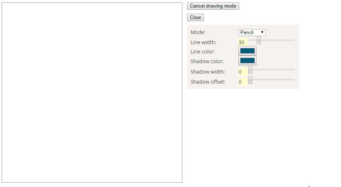Viewport: 341px width, 187px height.
Task: Open the Shadow color swatch picker
Action: click(x=247, y=61)
